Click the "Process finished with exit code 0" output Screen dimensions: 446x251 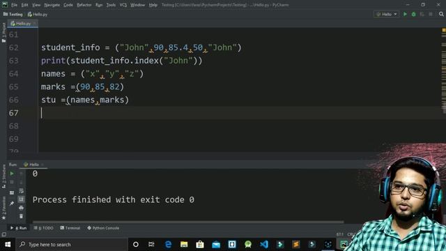pos(114,200)
